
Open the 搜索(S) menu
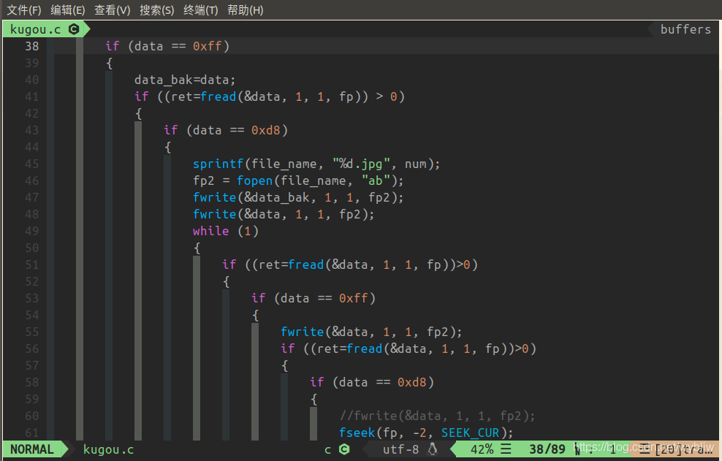(157, 10)
